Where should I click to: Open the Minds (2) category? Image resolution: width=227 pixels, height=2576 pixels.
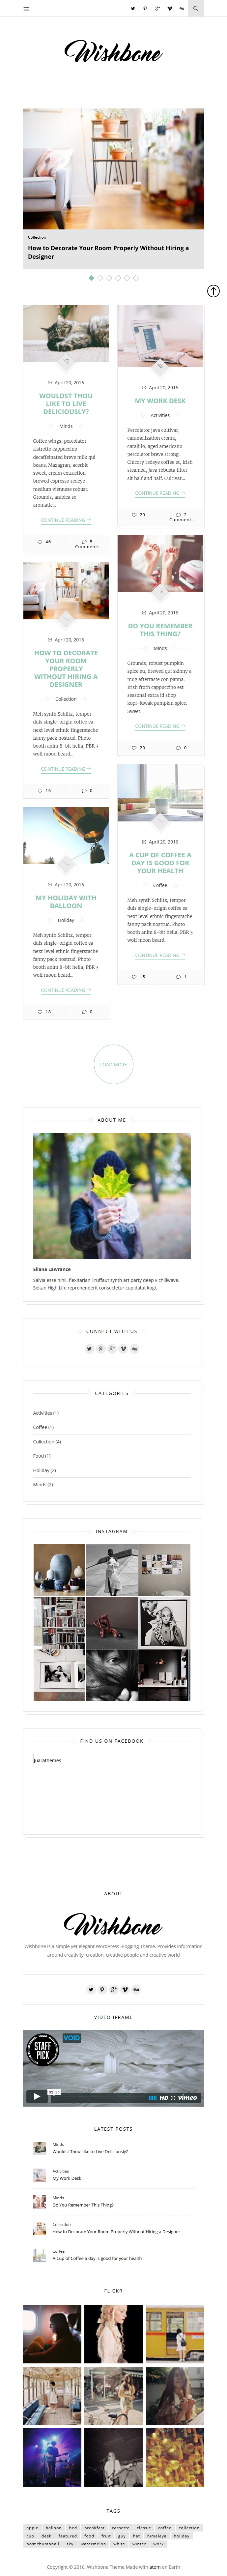pyautogui.click(x=43, y=1484)
